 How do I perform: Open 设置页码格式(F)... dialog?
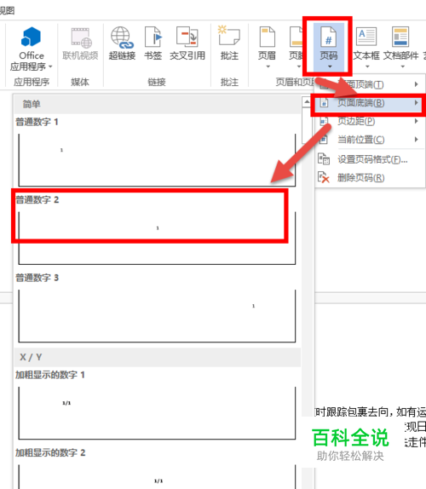(369, 159)
